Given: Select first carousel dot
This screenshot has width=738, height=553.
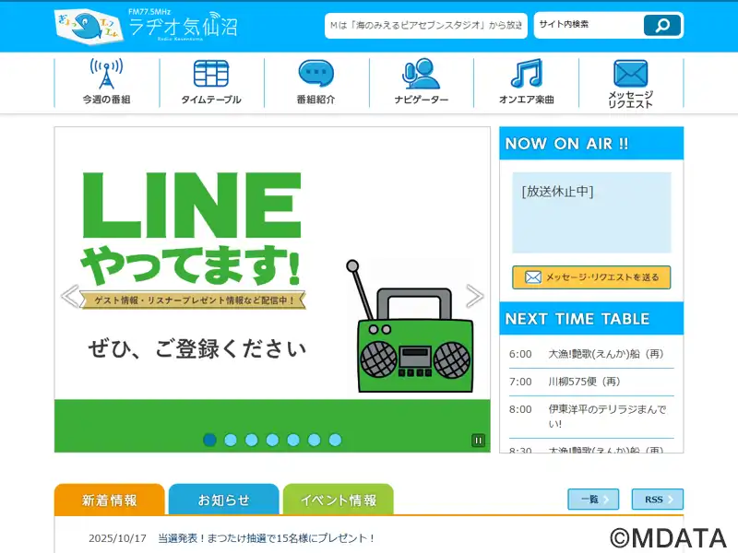Looking at the screenshot, I should tap(209, 441).
